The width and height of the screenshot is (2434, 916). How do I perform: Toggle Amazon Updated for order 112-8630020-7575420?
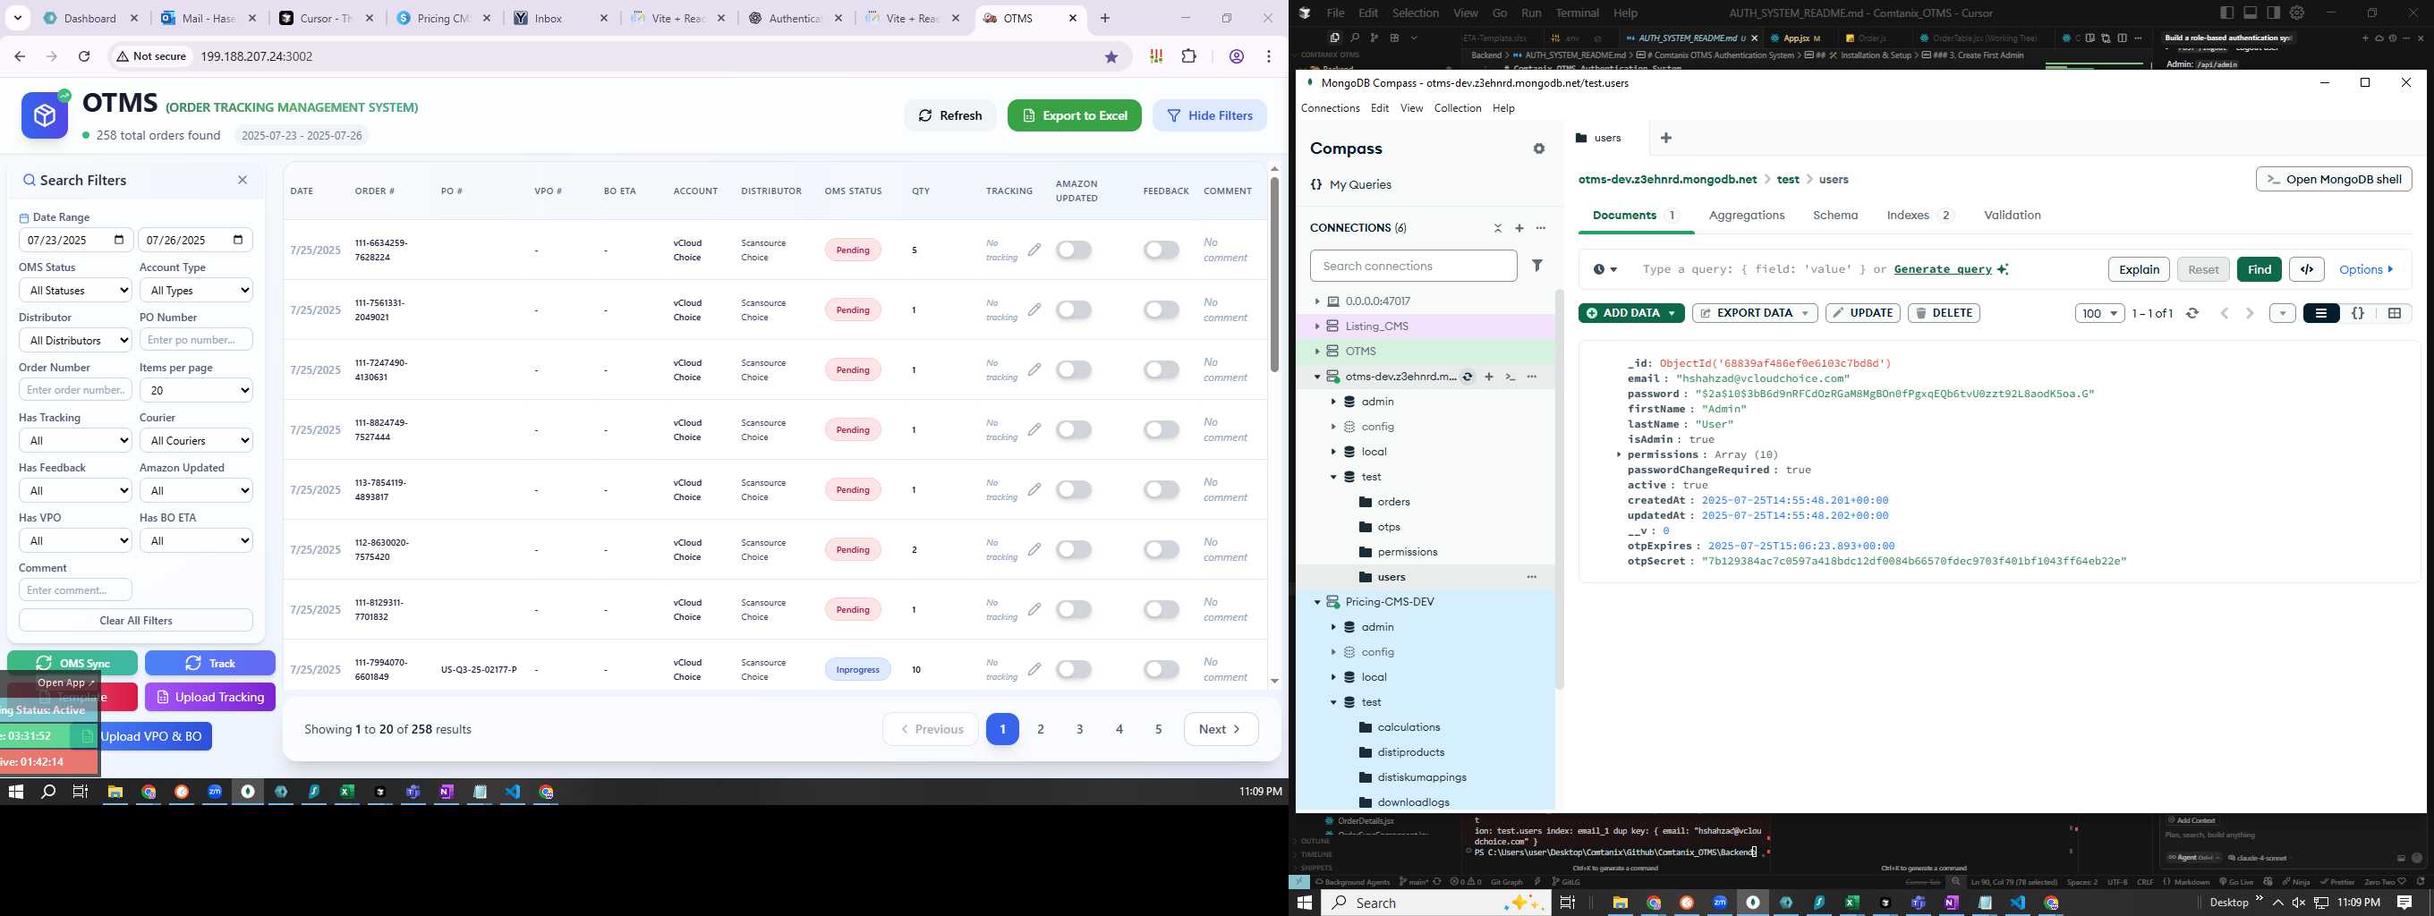coord(1075,549)
